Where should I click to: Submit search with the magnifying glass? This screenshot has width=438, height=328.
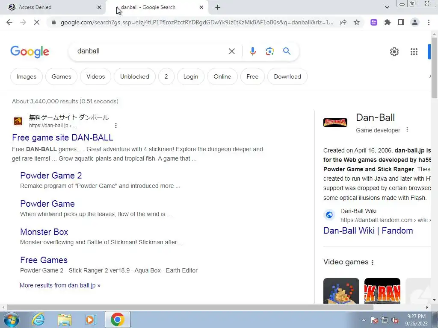click(x=287, y=51)
